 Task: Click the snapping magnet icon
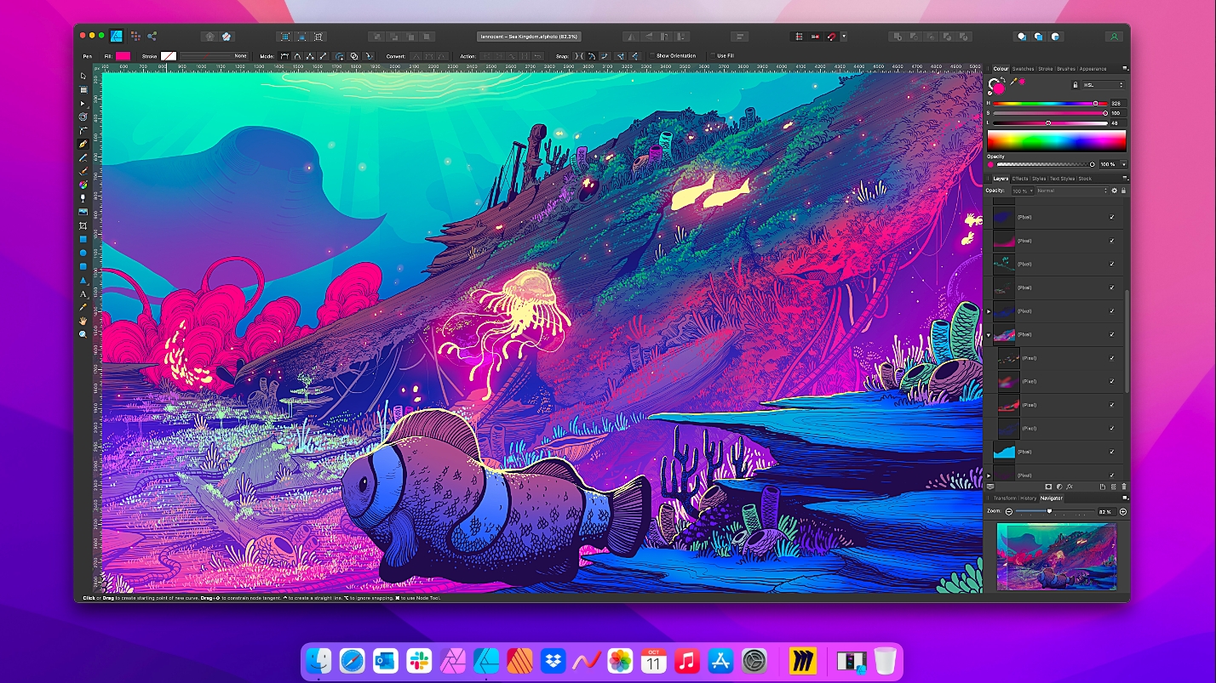(x=830, y=37)
